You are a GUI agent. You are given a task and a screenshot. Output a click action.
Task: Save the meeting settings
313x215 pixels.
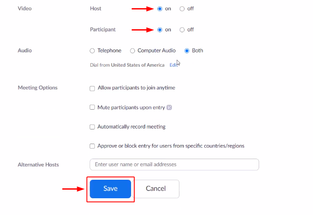tap(110, 189)
